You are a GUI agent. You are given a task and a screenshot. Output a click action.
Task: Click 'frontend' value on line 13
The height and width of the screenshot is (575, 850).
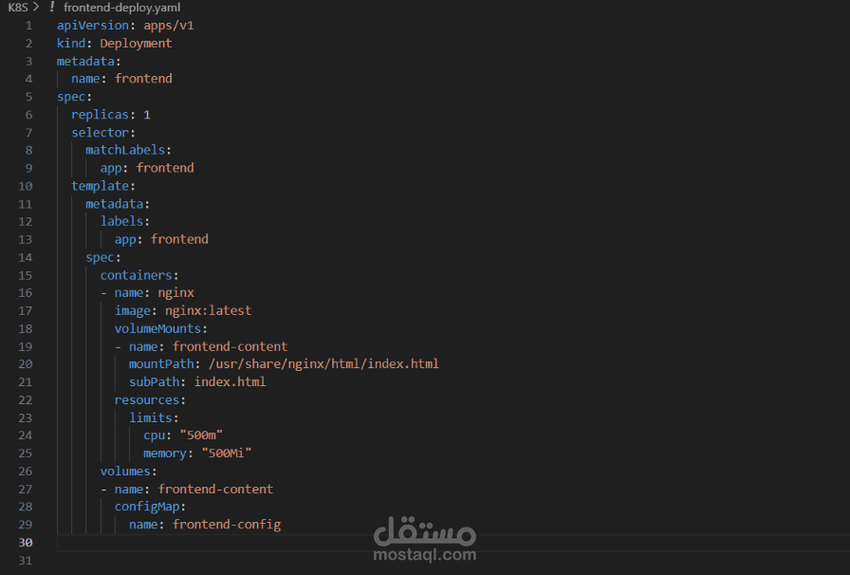[179, 240]
